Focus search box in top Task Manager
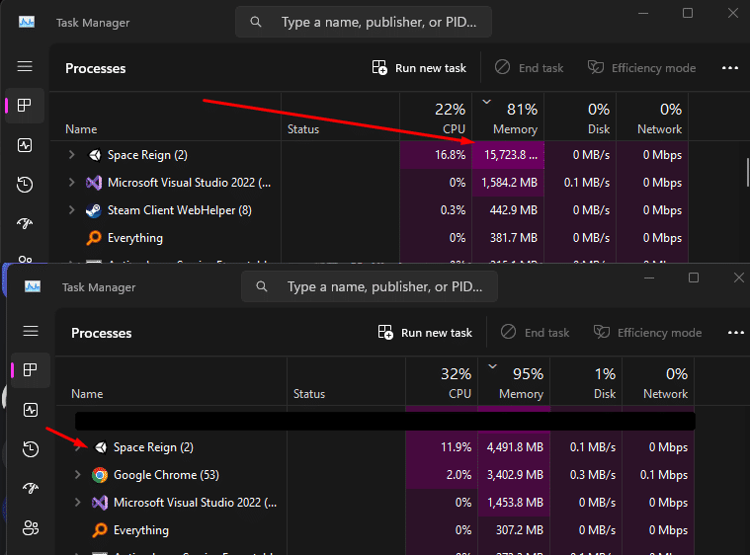750x555 pixels. pos(364,22)
